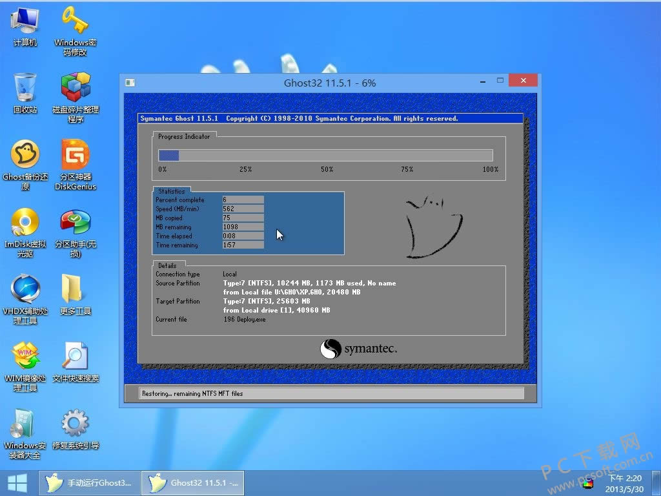Open 修复系统引导 gear icon
This screenshot has height=496, width=661.
[x=75, y=424]
